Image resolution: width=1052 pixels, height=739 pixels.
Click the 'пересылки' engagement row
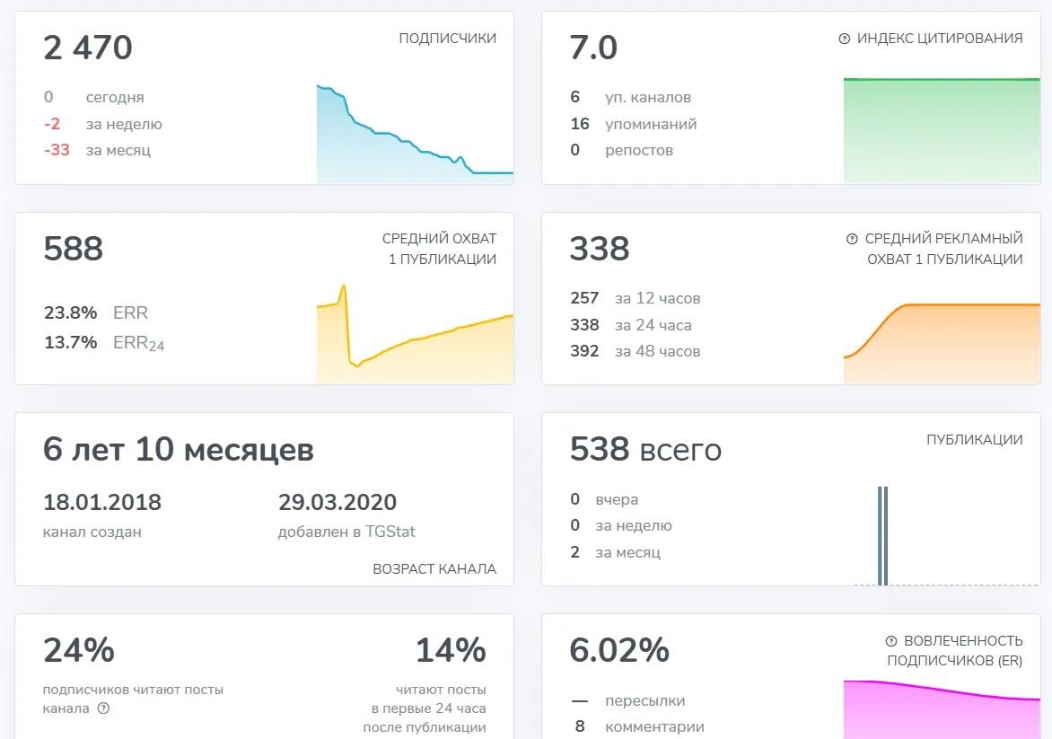628,700
